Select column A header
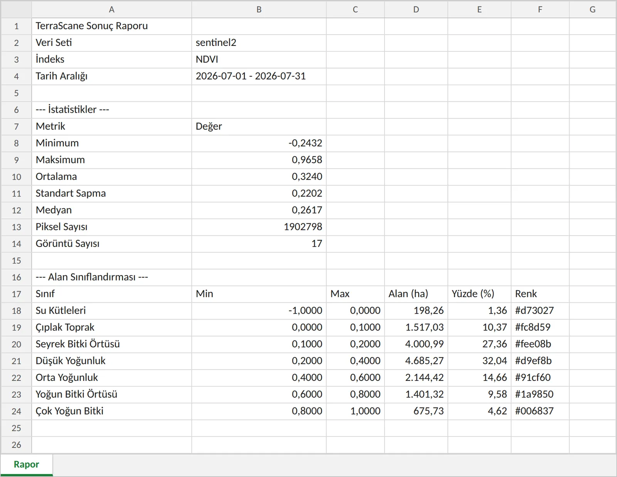This screenshot has width=617, height=477. click(111, 9)
